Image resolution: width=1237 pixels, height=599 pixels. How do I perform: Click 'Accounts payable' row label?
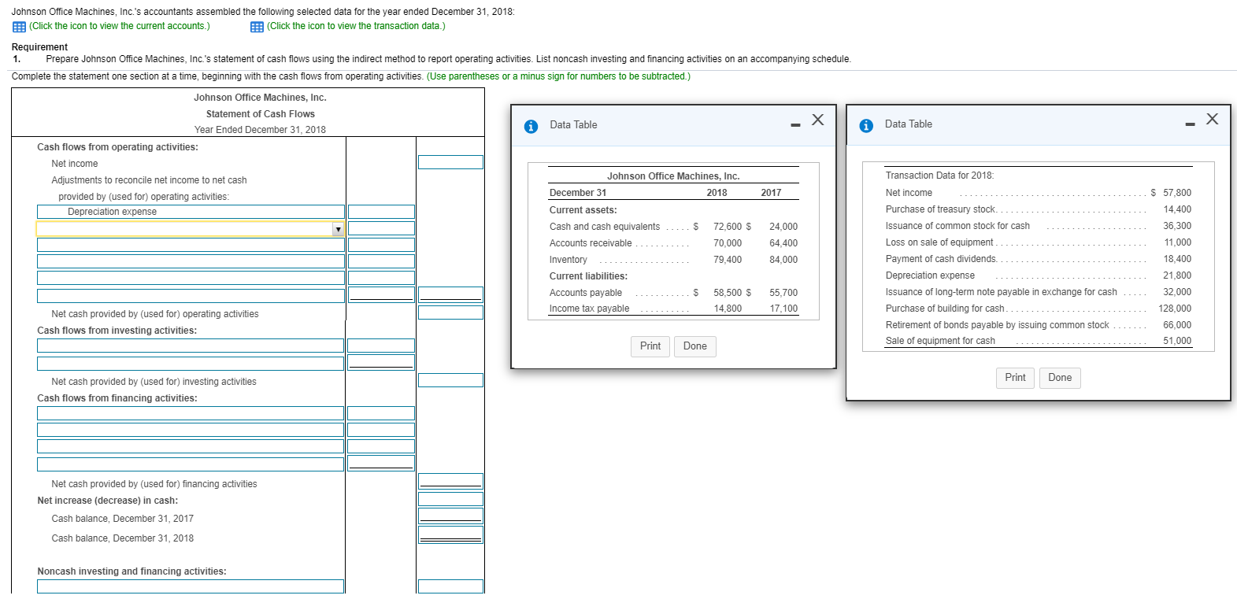tap(586, 293)
